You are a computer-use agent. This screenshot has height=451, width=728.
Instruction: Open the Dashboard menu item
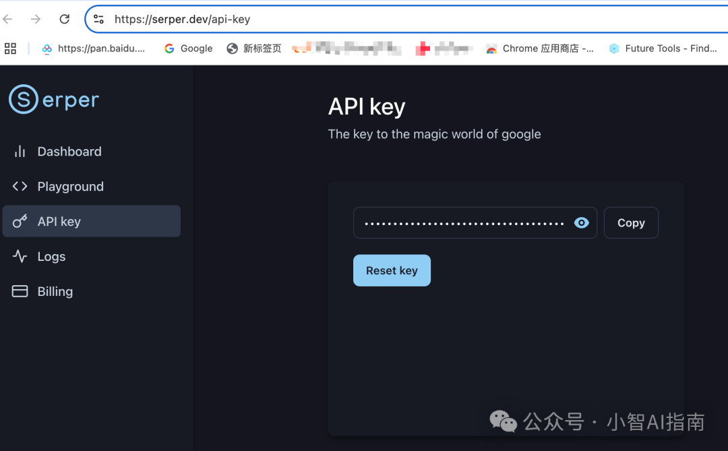[x=69, y=152]
